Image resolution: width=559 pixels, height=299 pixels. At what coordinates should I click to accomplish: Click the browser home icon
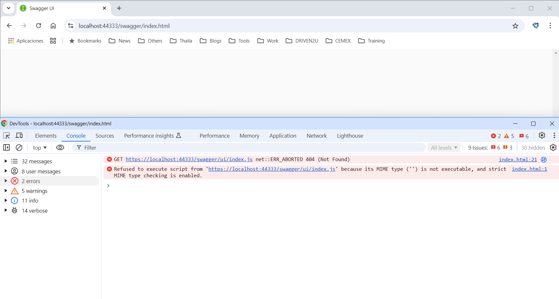53,26
